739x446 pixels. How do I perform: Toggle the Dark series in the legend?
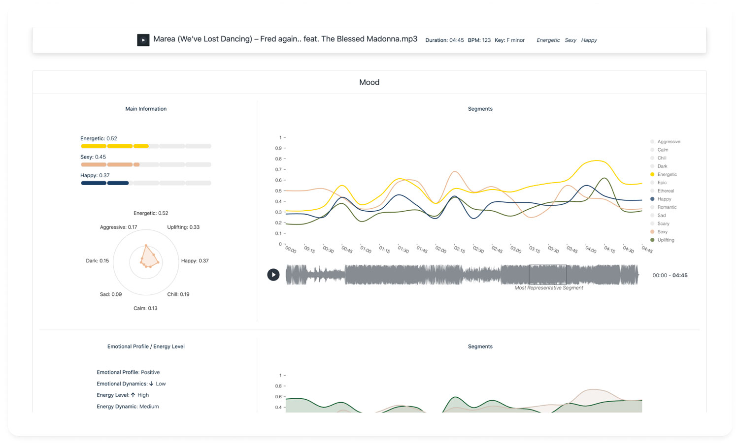tap(652, 166)
